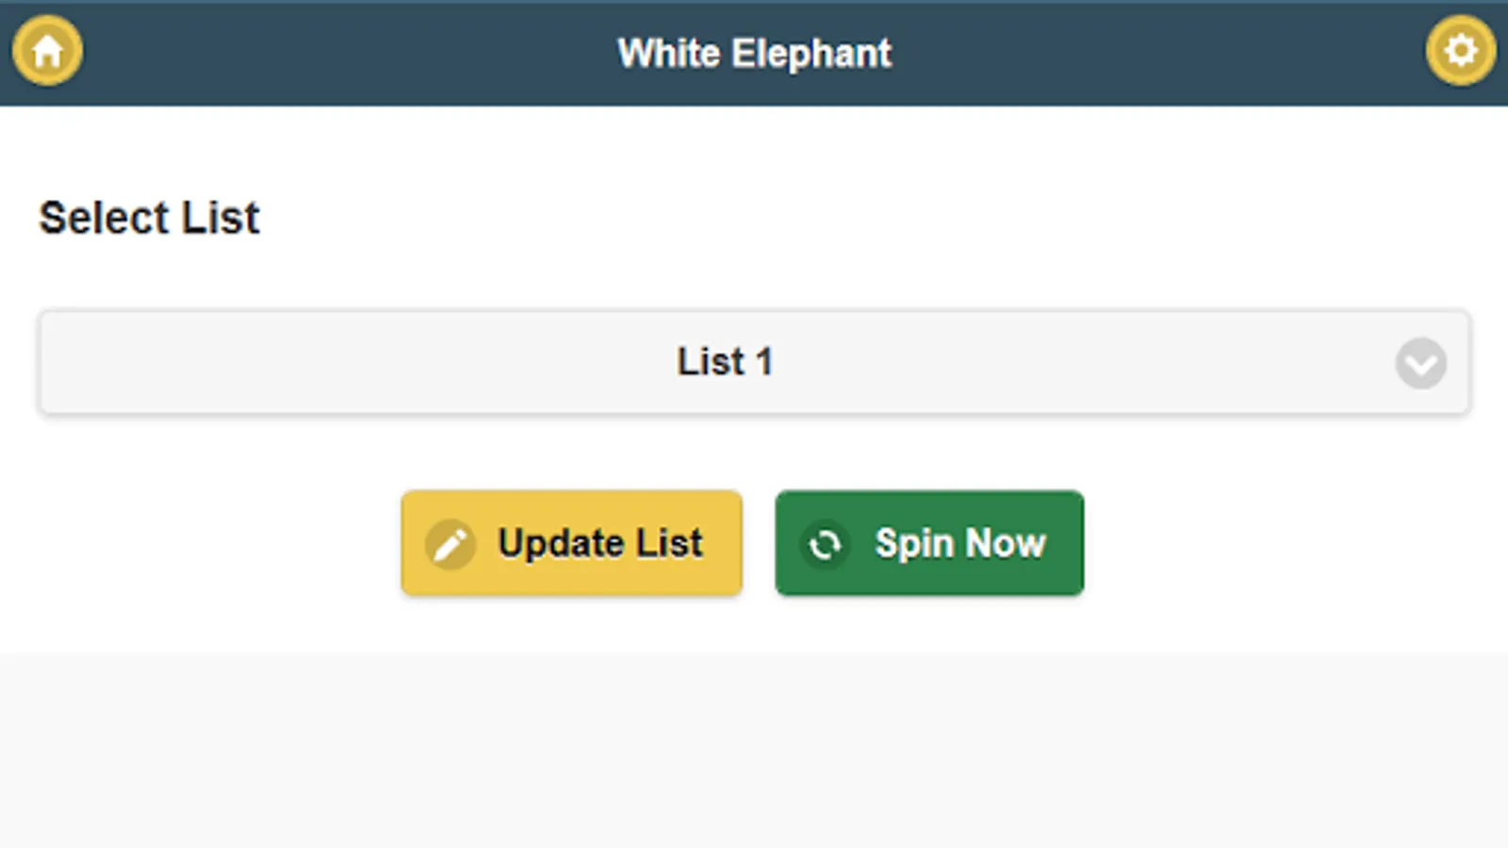Click the spin arrows icon in Spin Now

(x=825, y=544)
